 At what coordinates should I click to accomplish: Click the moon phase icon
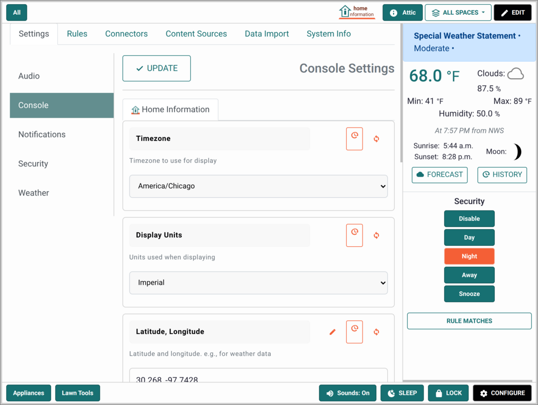(517, 151)
